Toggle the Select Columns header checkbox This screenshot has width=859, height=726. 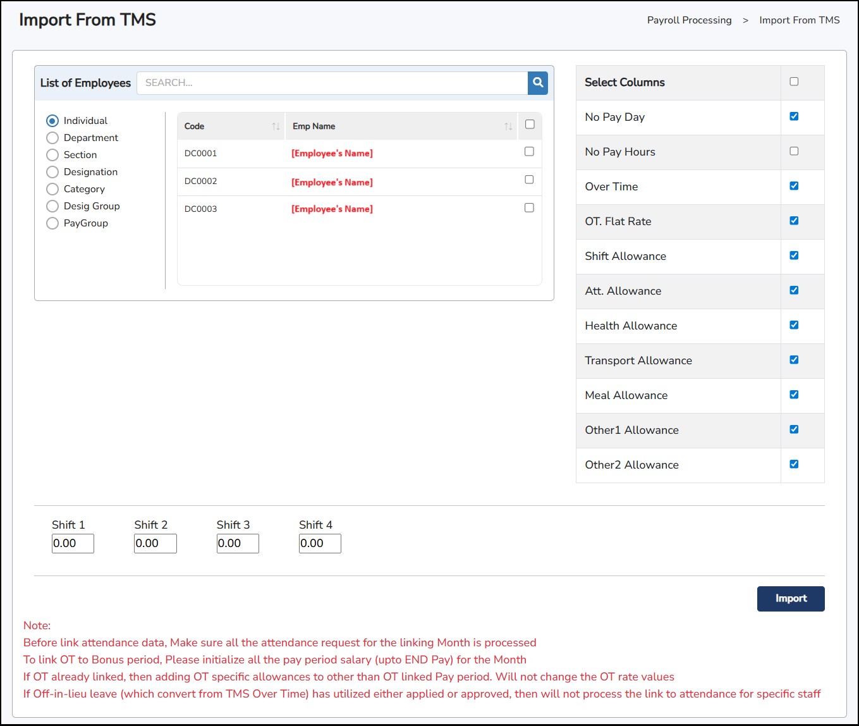coord(794,82)
